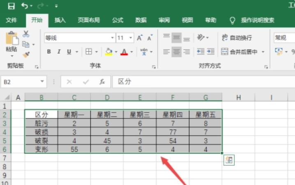Click the Increase Indent icon

click(x=211, y=52)
